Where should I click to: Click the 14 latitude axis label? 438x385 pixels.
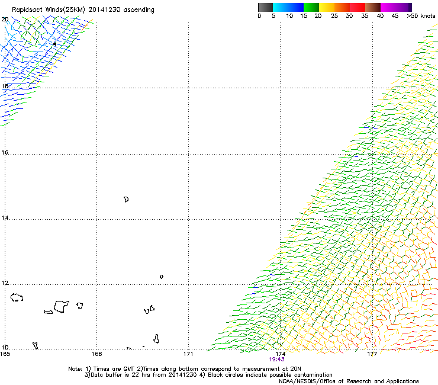point(5,217)
